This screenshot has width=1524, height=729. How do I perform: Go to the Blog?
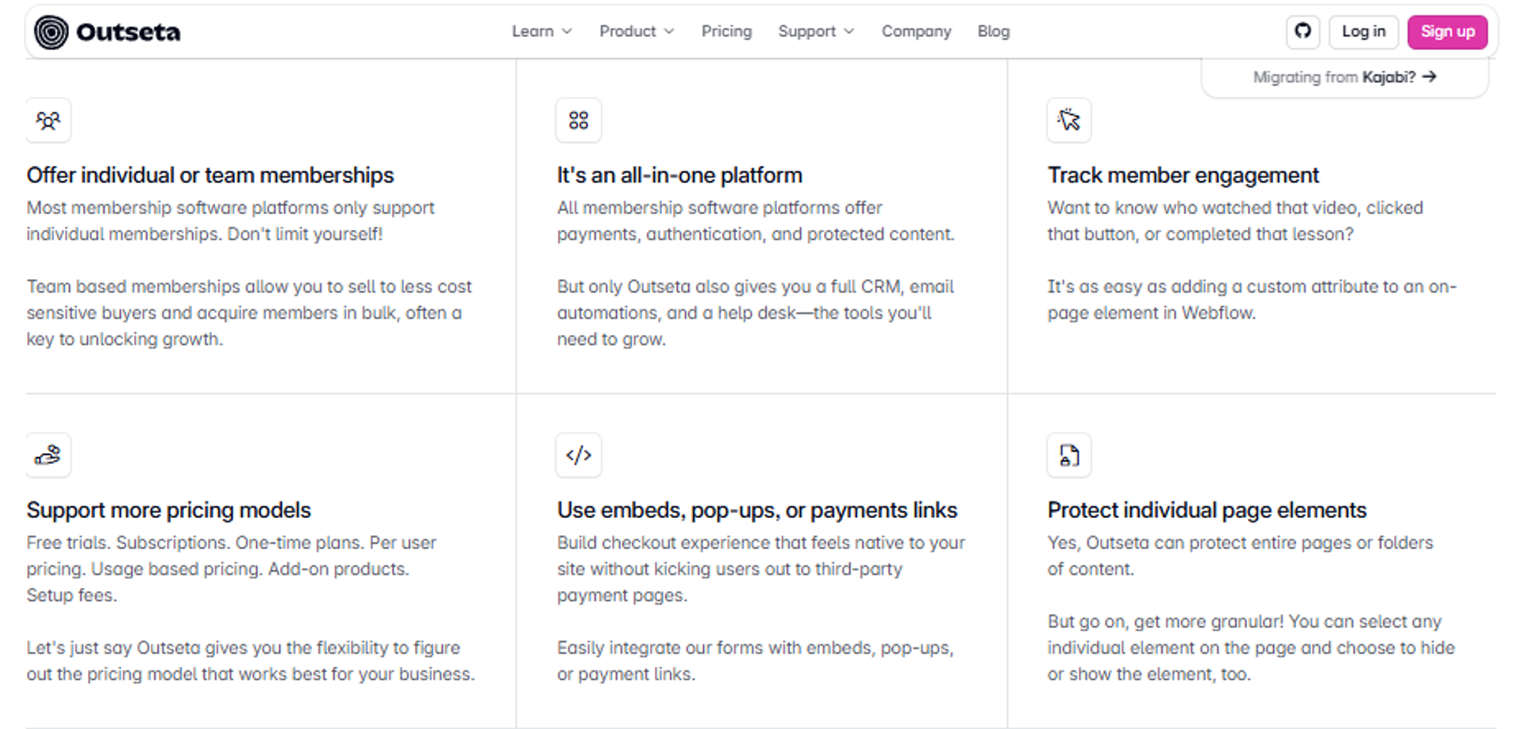993,32
